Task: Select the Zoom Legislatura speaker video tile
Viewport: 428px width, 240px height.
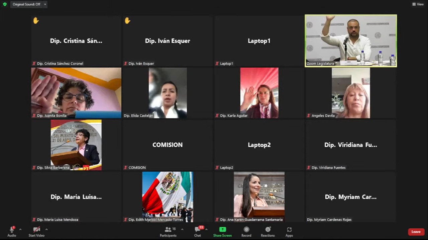Action: (x=351, y=41)
